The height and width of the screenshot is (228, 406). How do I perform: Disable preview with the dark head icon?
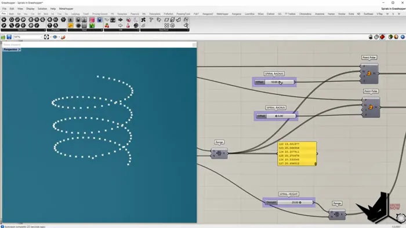pos(371,37)
